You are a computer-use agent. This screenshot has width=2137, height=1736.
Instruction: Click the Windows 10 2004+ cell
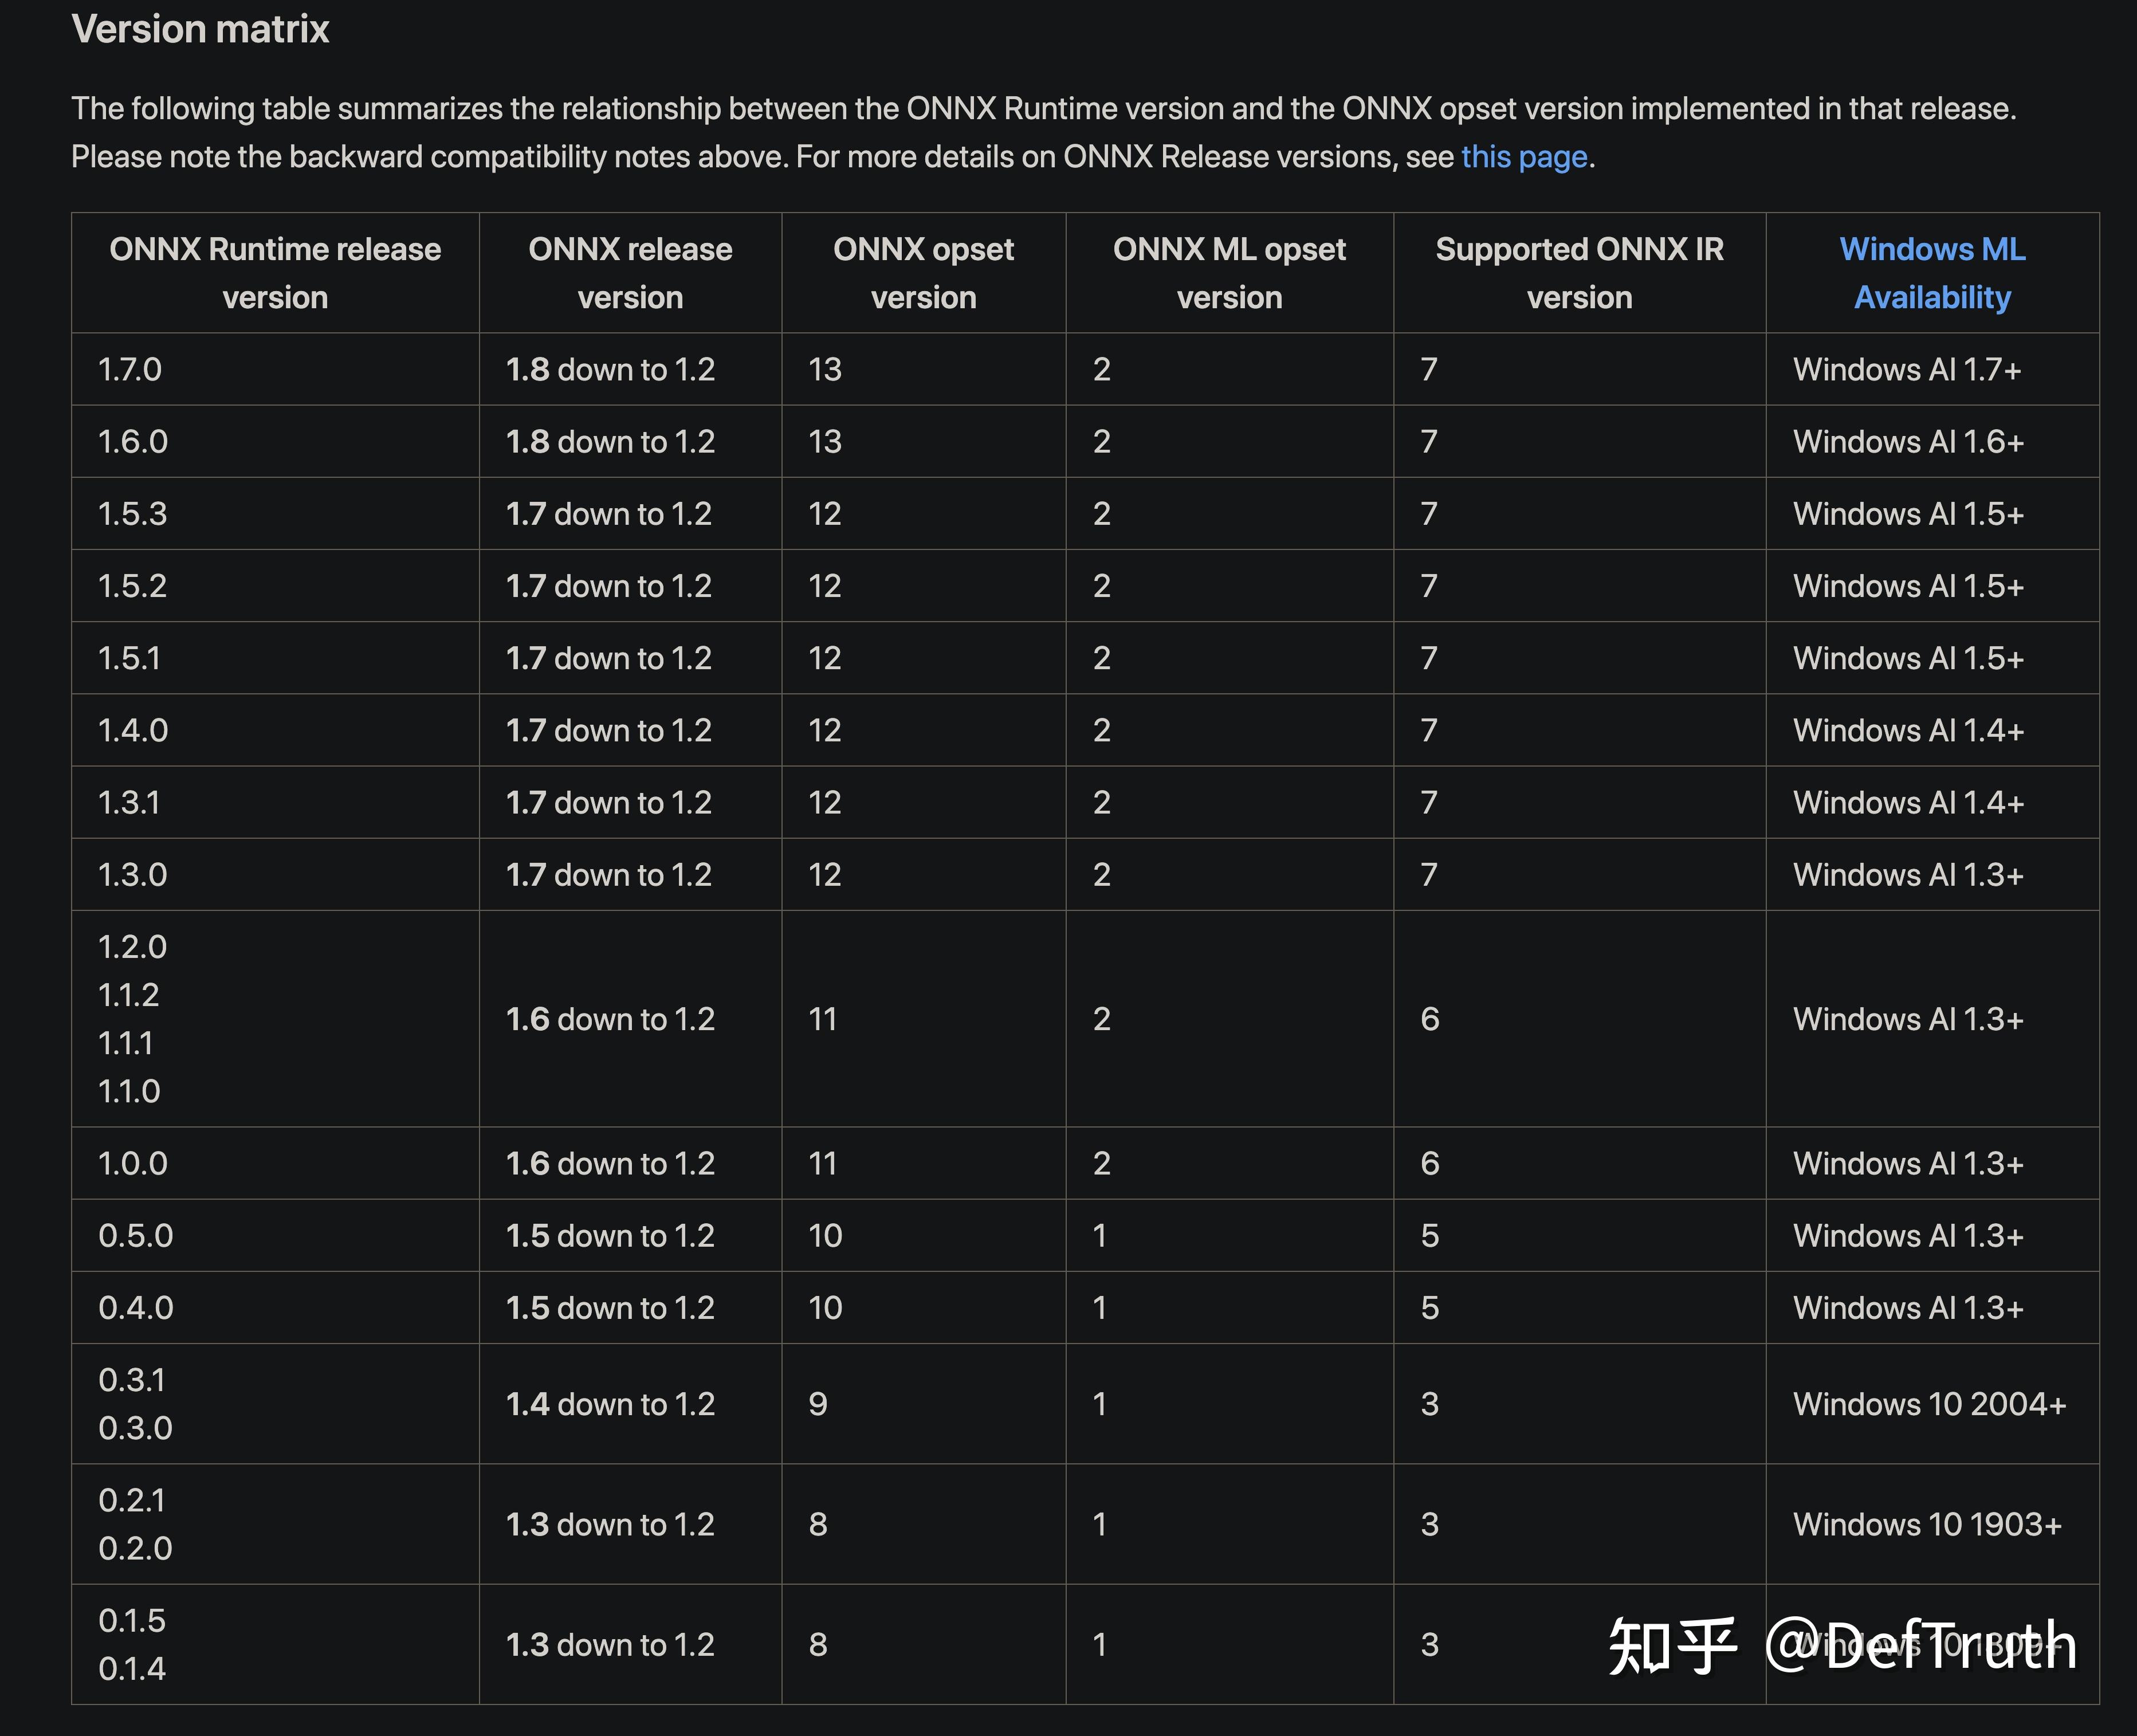click(x=1929, y=1404)
